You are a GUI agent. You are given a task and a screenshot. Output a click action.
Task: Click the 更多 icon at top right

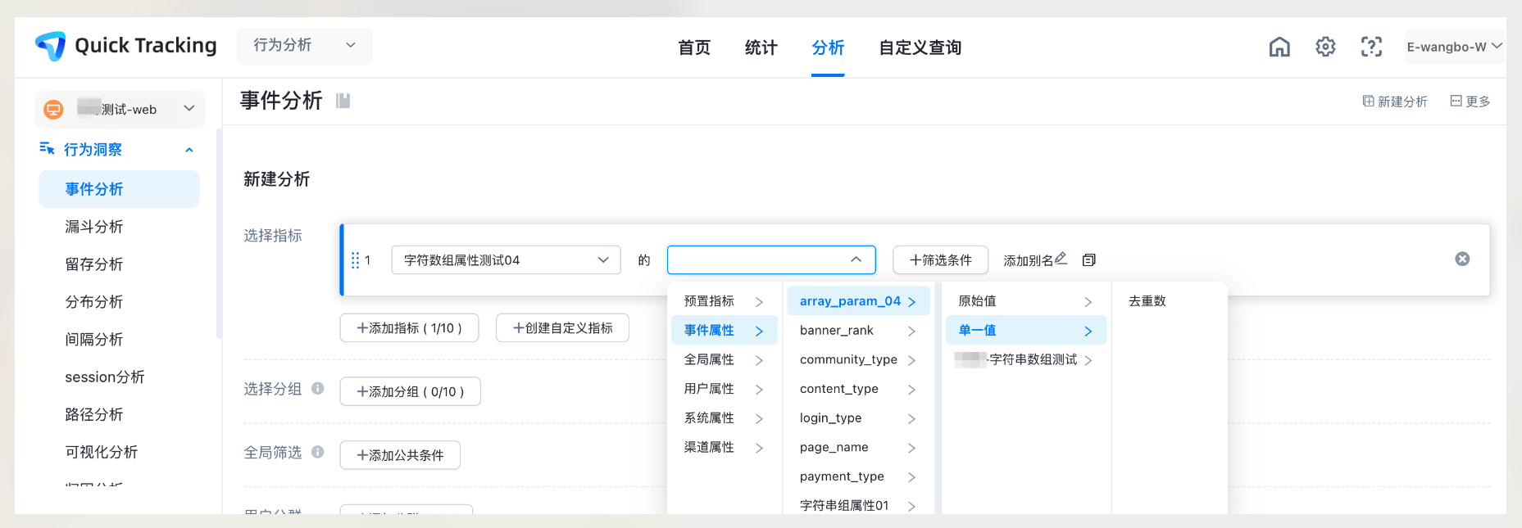(1456, 101)
